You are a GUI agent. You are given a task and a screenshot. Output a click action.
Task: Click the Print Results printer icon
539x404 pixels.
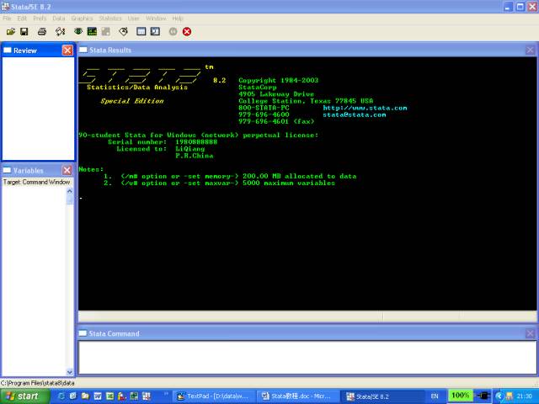point(42,32)
